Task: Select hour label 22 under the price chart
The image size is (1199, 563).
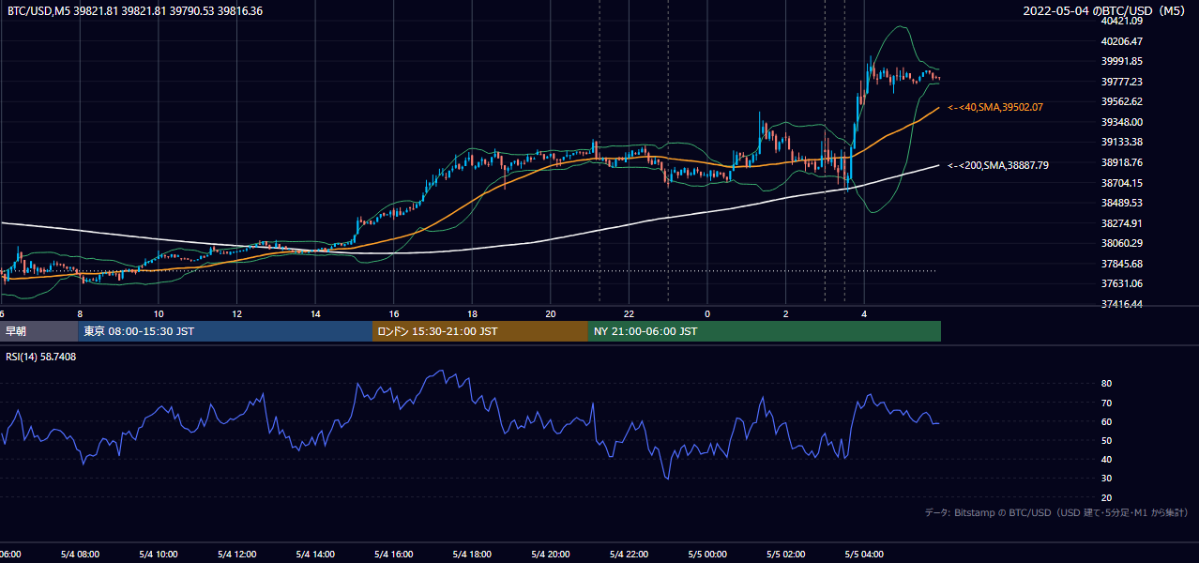Action: click(x=630, y=313)
